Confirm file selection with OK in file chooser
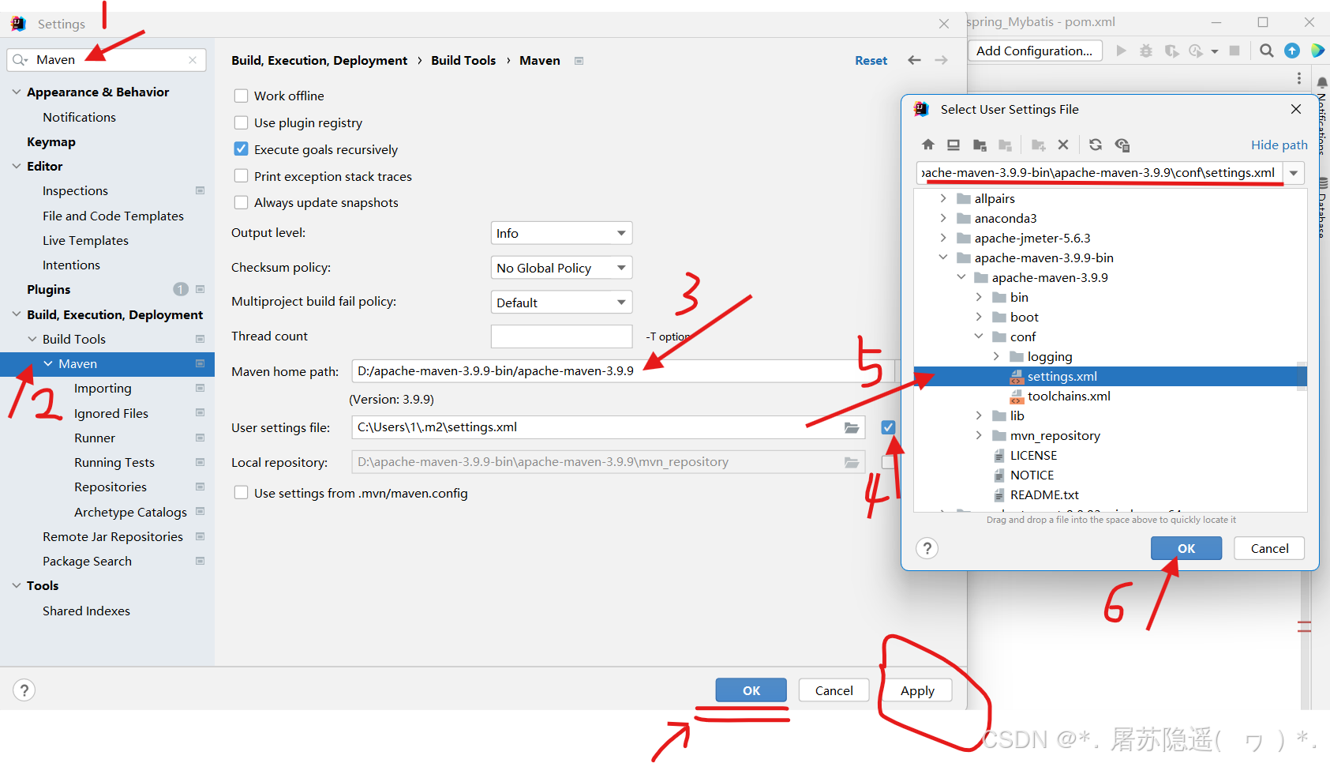1330x763 pixels. point(1186,548)
